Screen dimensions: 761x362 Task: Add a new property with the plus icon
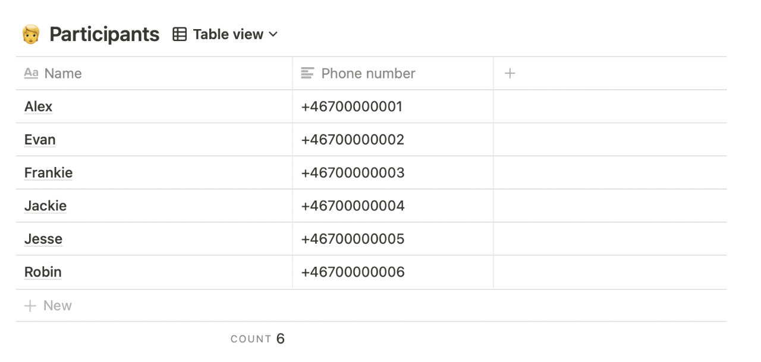510,73
